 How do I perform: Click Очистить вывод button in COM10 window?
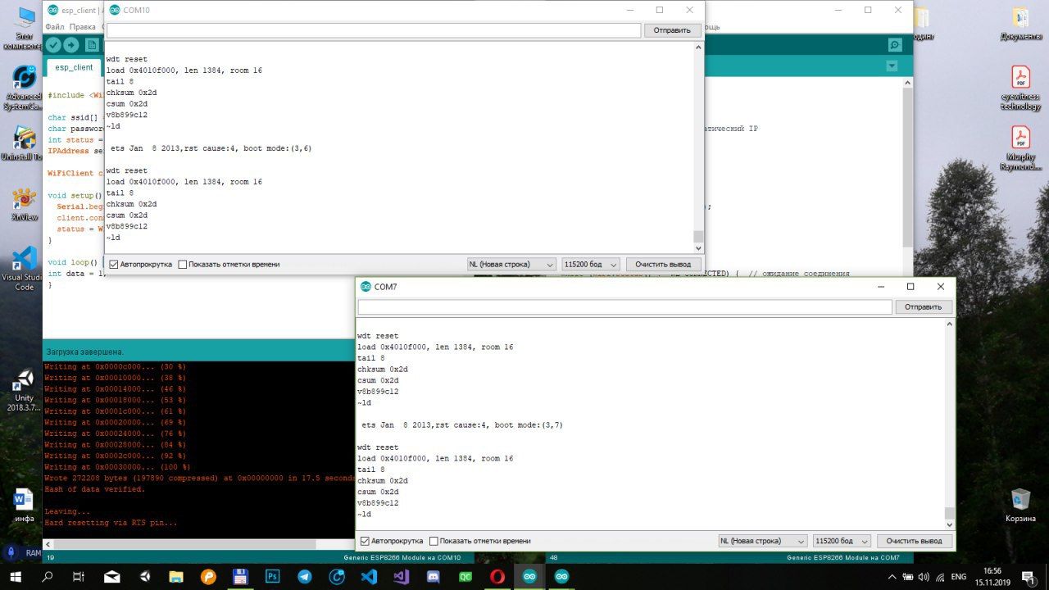click(x=663, y=265)
